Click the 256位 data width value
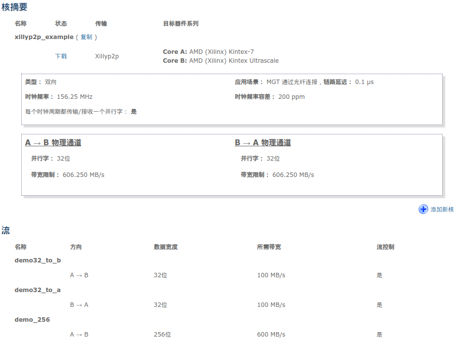This screenshot has width=456, height=343. coord(162,335)
